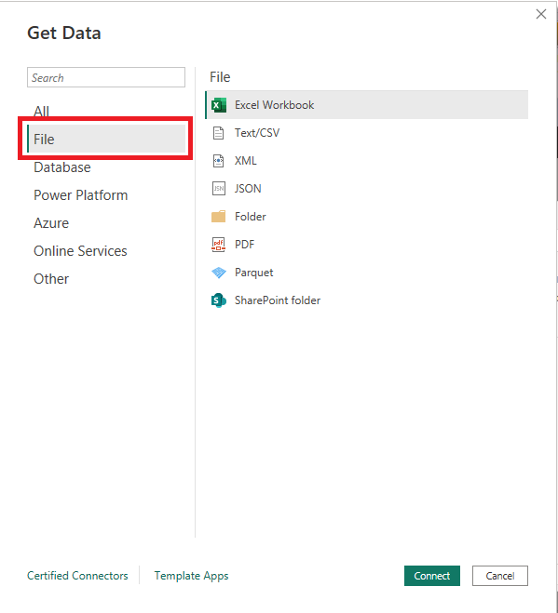Image resolution: width=558 pixels, height=613 pixels.
Task: Click the blue Parquet icon
Action: tap(219, 273)
